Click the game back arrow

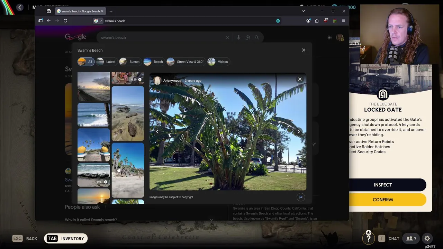(x=20, y=7)
